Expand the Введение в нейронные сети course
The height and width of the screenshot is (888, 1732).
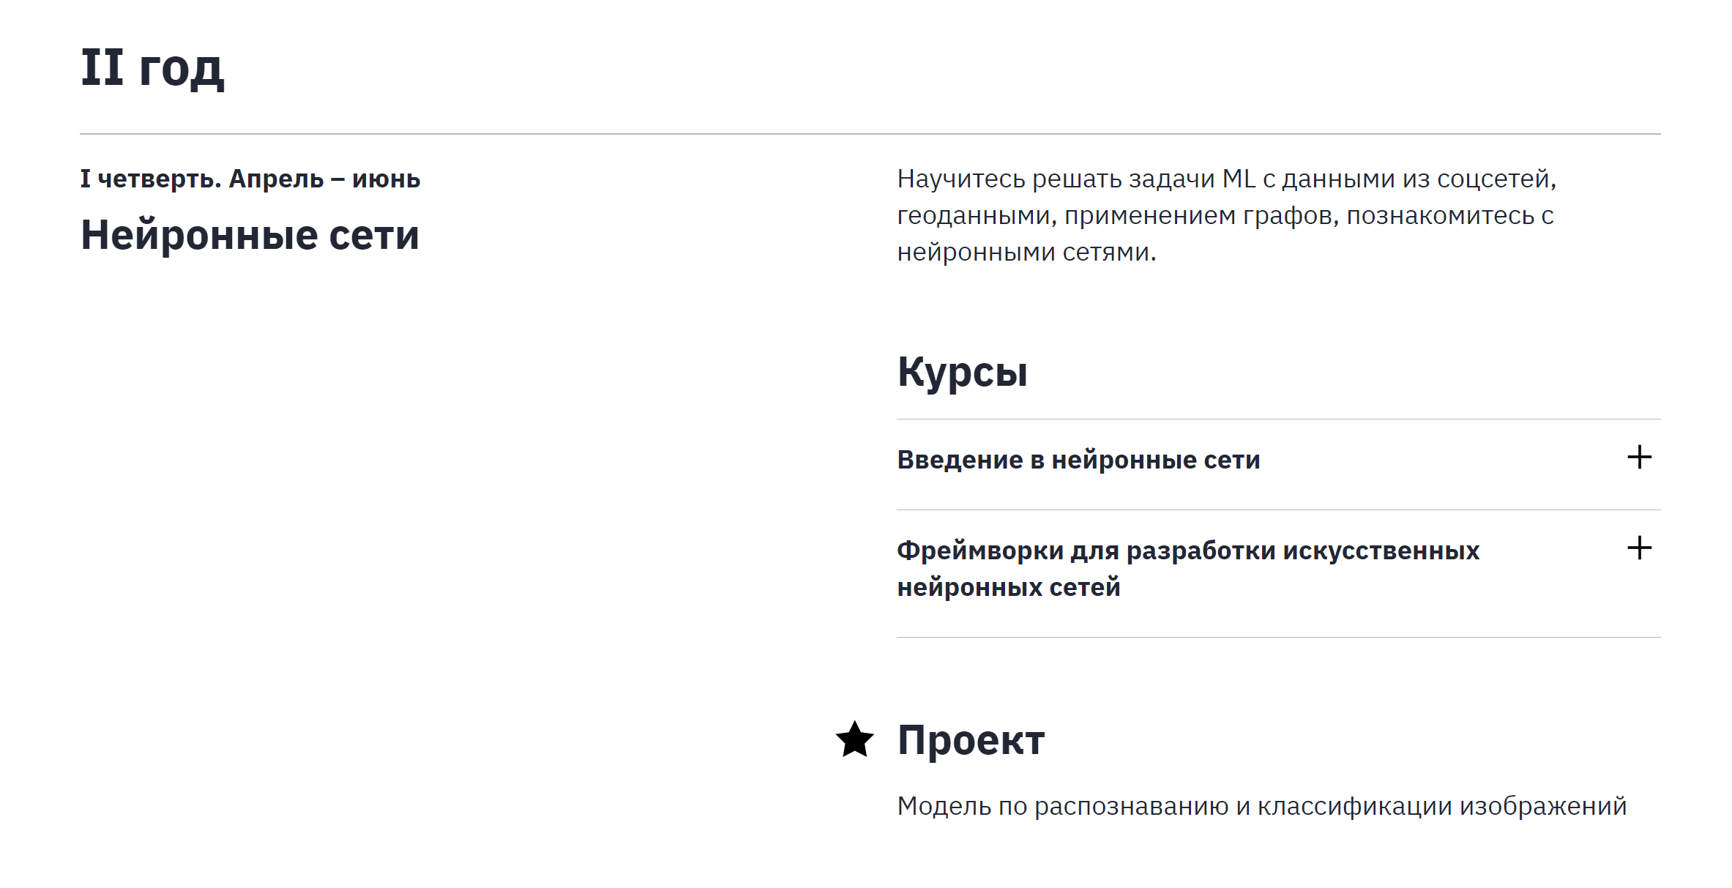[1078, 460]
